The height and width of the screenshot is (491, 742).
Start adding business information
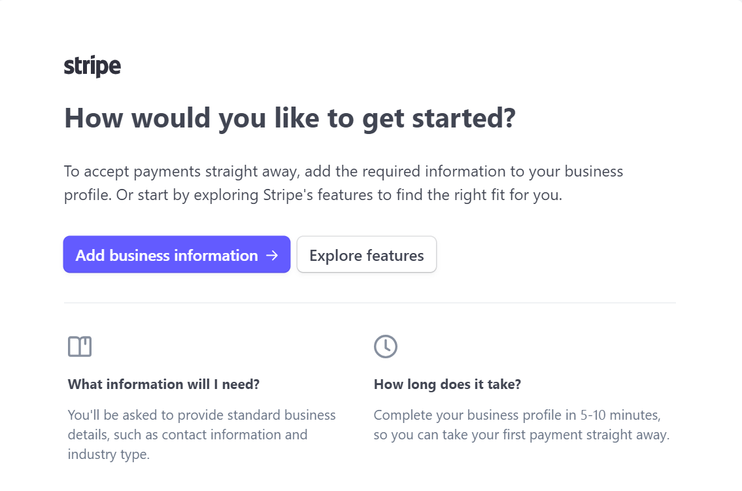[x=177, y=254]
